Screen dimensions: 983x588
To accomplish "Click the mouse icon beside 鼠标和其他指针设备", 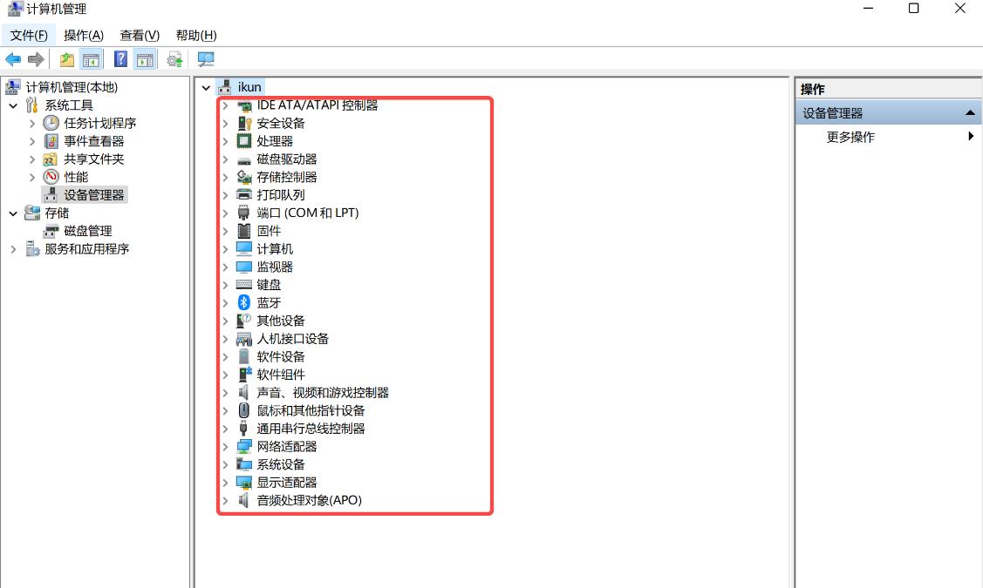I will (x=244, y=410).
